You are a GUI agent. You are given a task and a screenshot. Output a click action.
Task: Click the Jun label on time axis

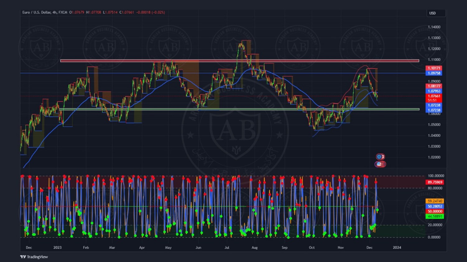point(198,248)
